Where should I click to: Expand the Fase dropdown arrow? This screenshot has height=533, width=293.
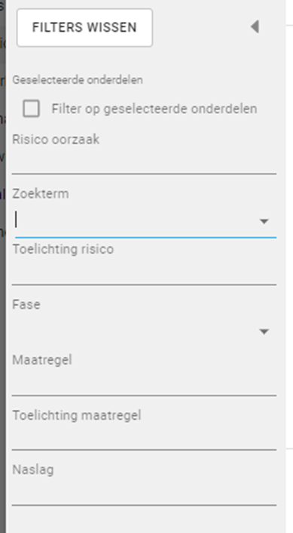click(x=264, y=331)
